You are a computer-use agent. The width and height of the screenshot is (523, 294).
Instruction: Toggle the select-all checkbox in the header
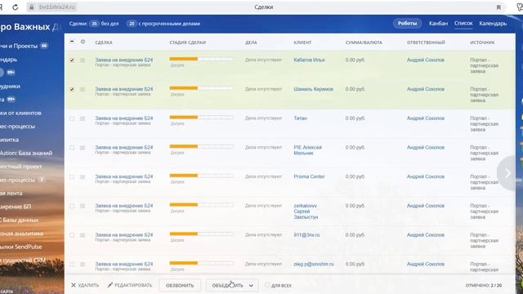coord(72,42)
